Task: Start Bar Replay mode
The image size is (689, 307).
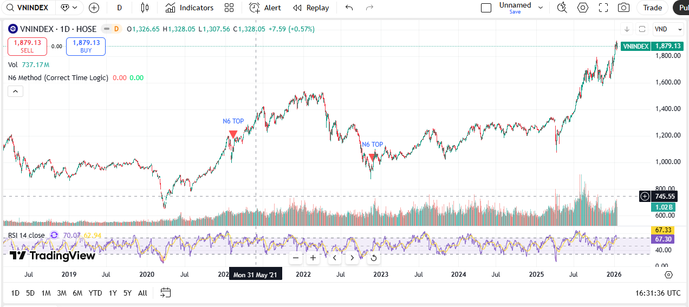Action: [x=311, y=8]
